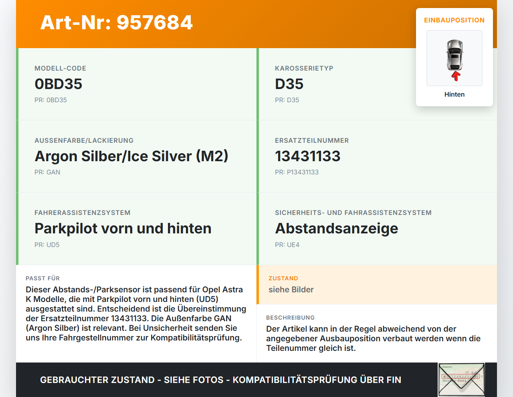The width and height of the screenshot is (513, 397).
Task: Click the Ersatzteilnummer 13431133 value
Action: pos(307,156)
